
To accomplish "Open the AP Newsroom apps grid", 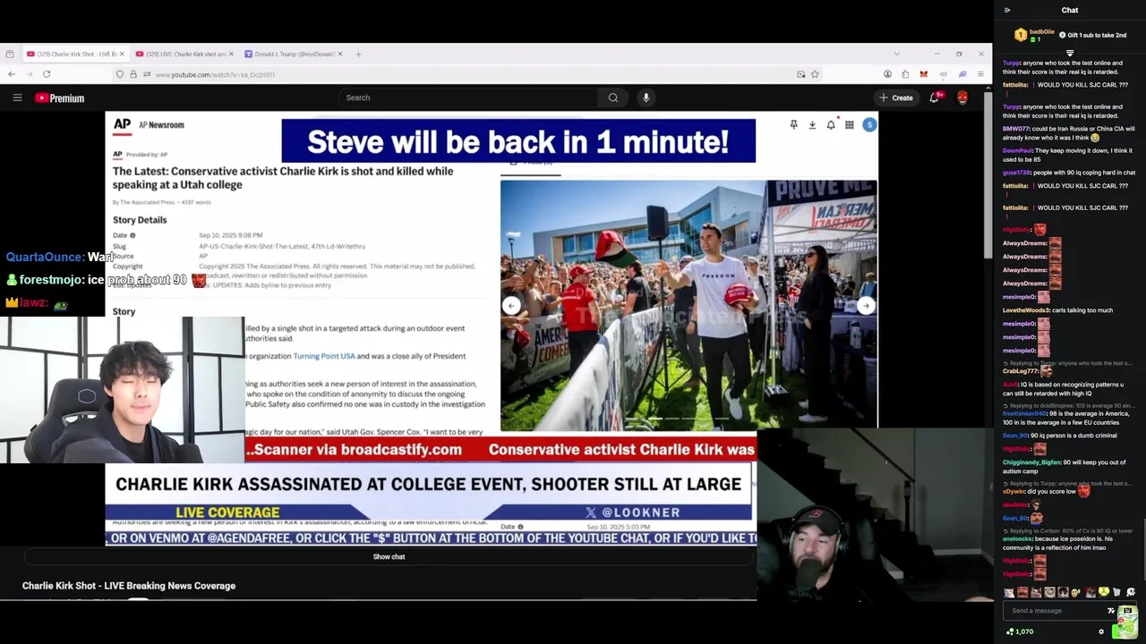I will [x=850, y=125].
